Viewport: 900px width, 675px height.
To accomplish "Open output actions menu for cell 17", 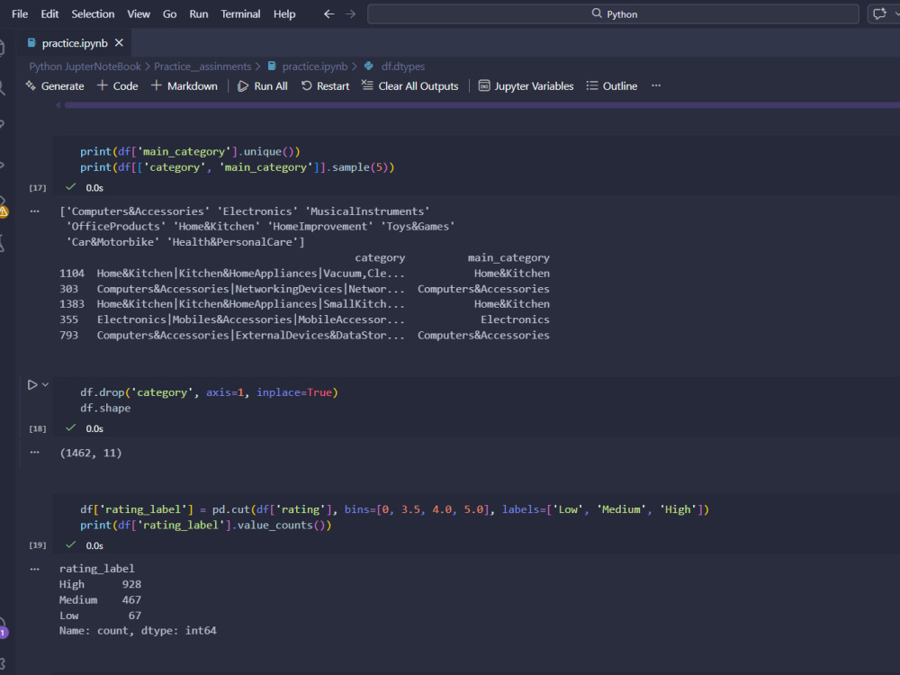I will click(35, 211).
